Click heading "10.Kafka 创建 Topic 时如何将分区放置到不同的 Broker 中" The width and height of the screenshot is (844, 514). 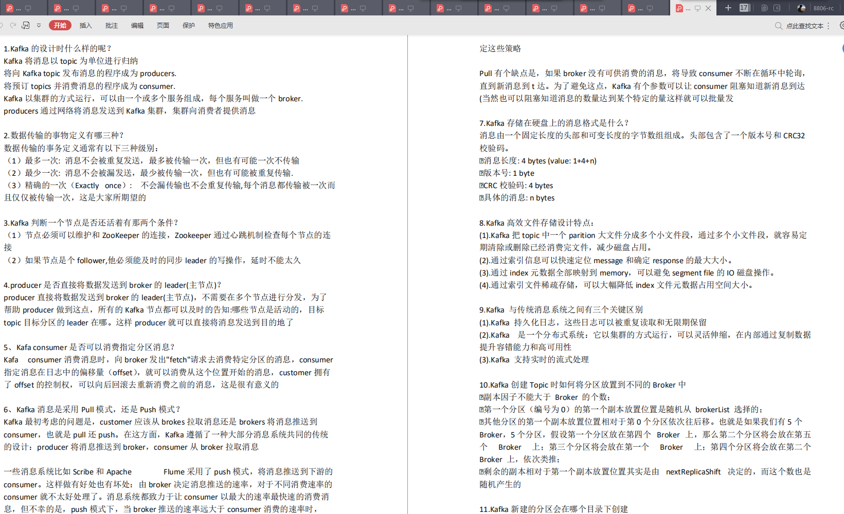[583, 384]
